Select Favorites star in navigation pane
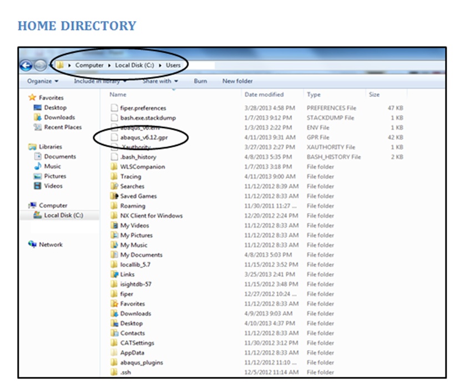Screen dimensions: 465x389 point(32,98)
